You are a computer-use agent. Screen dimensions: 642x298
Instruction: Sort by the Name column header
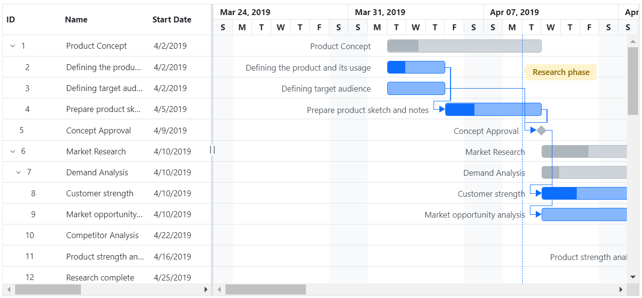[x=76, y=19]
